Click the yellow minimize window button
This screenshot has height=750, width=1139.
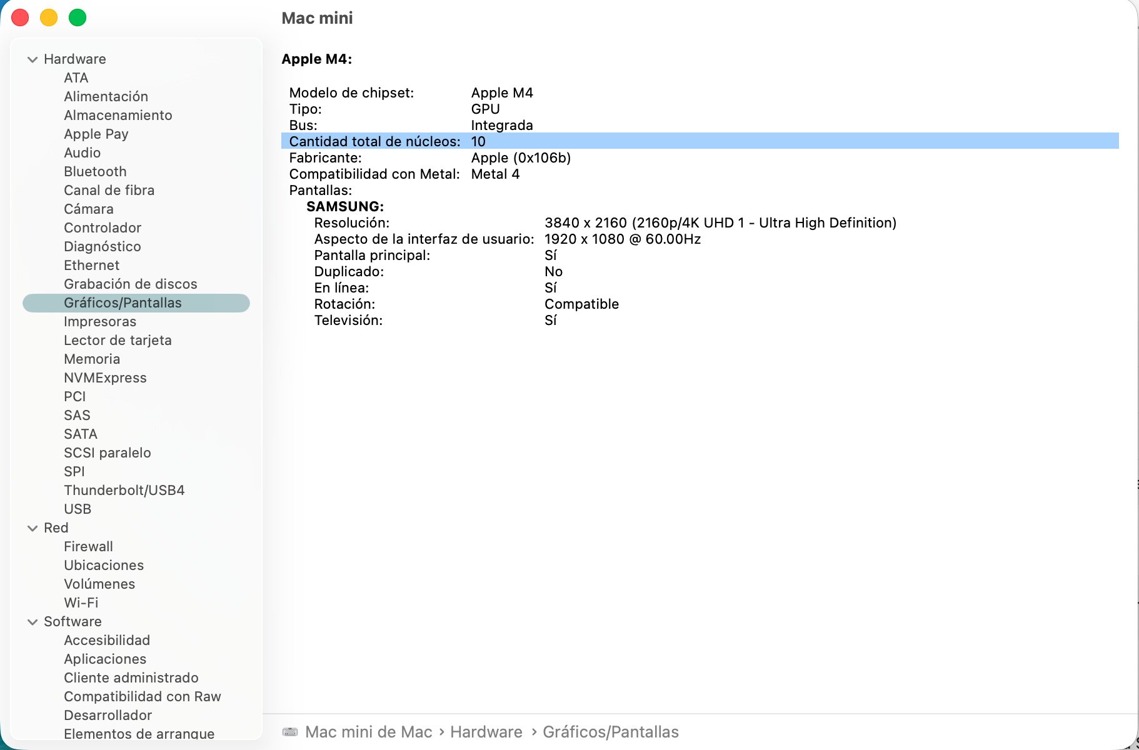49,17
